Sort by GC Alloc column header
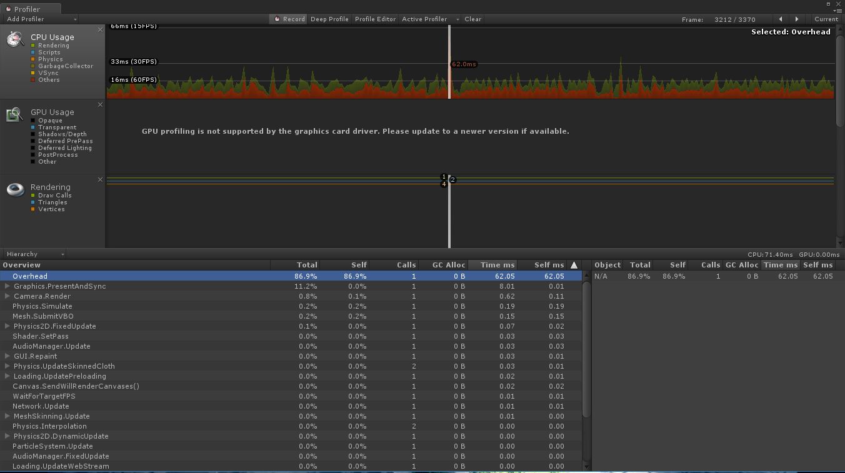This screenshot has width=845, height=473. click(x=442, y=265)
